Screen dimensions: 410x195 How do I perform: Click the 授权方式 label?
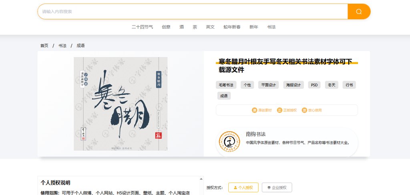[x=215, y=187]
